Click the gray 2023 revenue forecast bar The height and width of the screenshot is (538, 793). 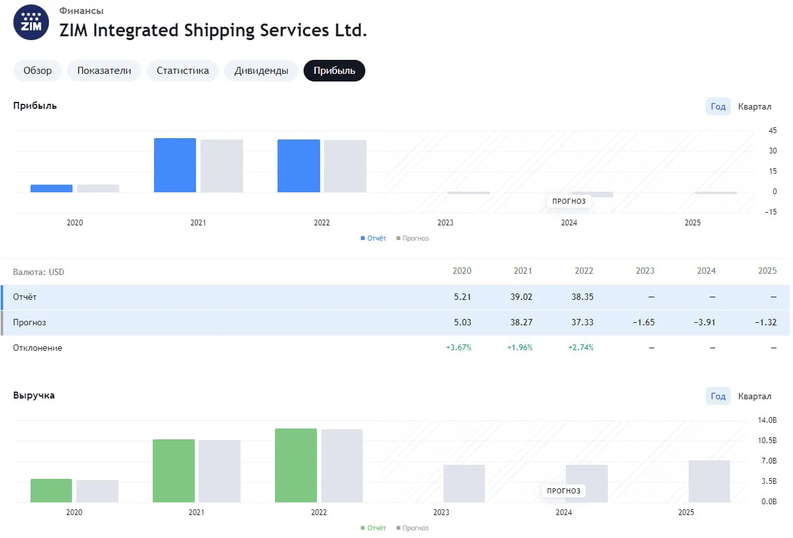[464, 483]
